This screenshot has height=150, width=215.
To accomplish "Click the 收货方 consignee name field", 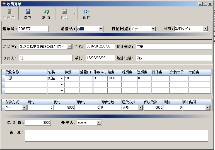I will 45,58.
